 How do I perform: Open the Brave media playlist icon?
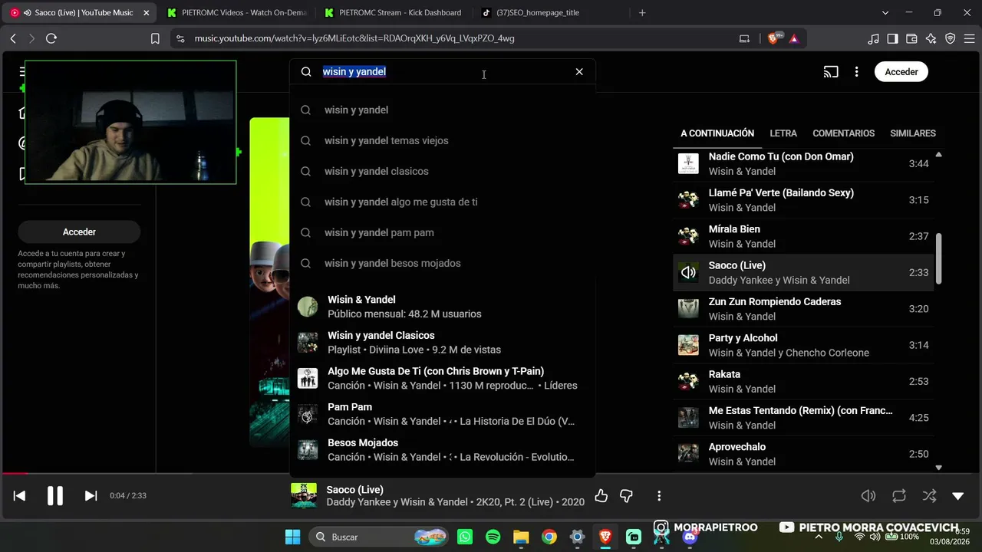pos(873,38)
